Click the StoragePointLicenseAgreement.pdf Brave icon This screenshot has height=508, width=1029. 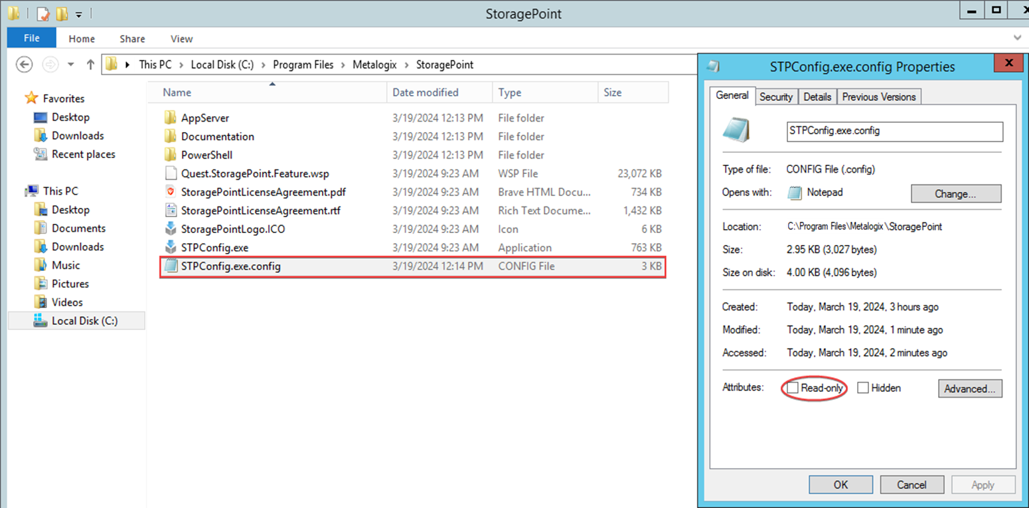[171, 192]
